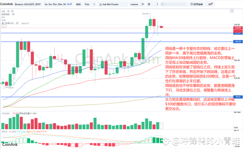Switch to the 1H timeframe
243x149 pixels.
pos(64,4)
